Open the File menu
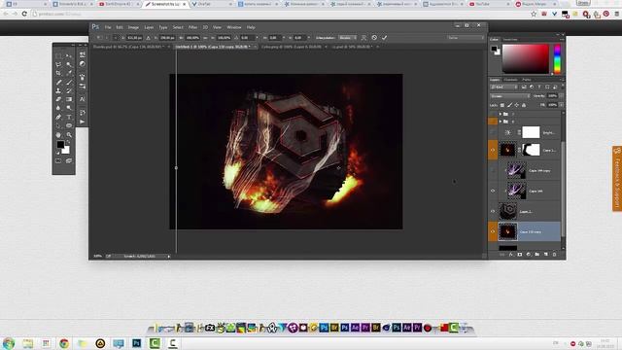This screenshot has height=350, width=622. tap(108, 27)
